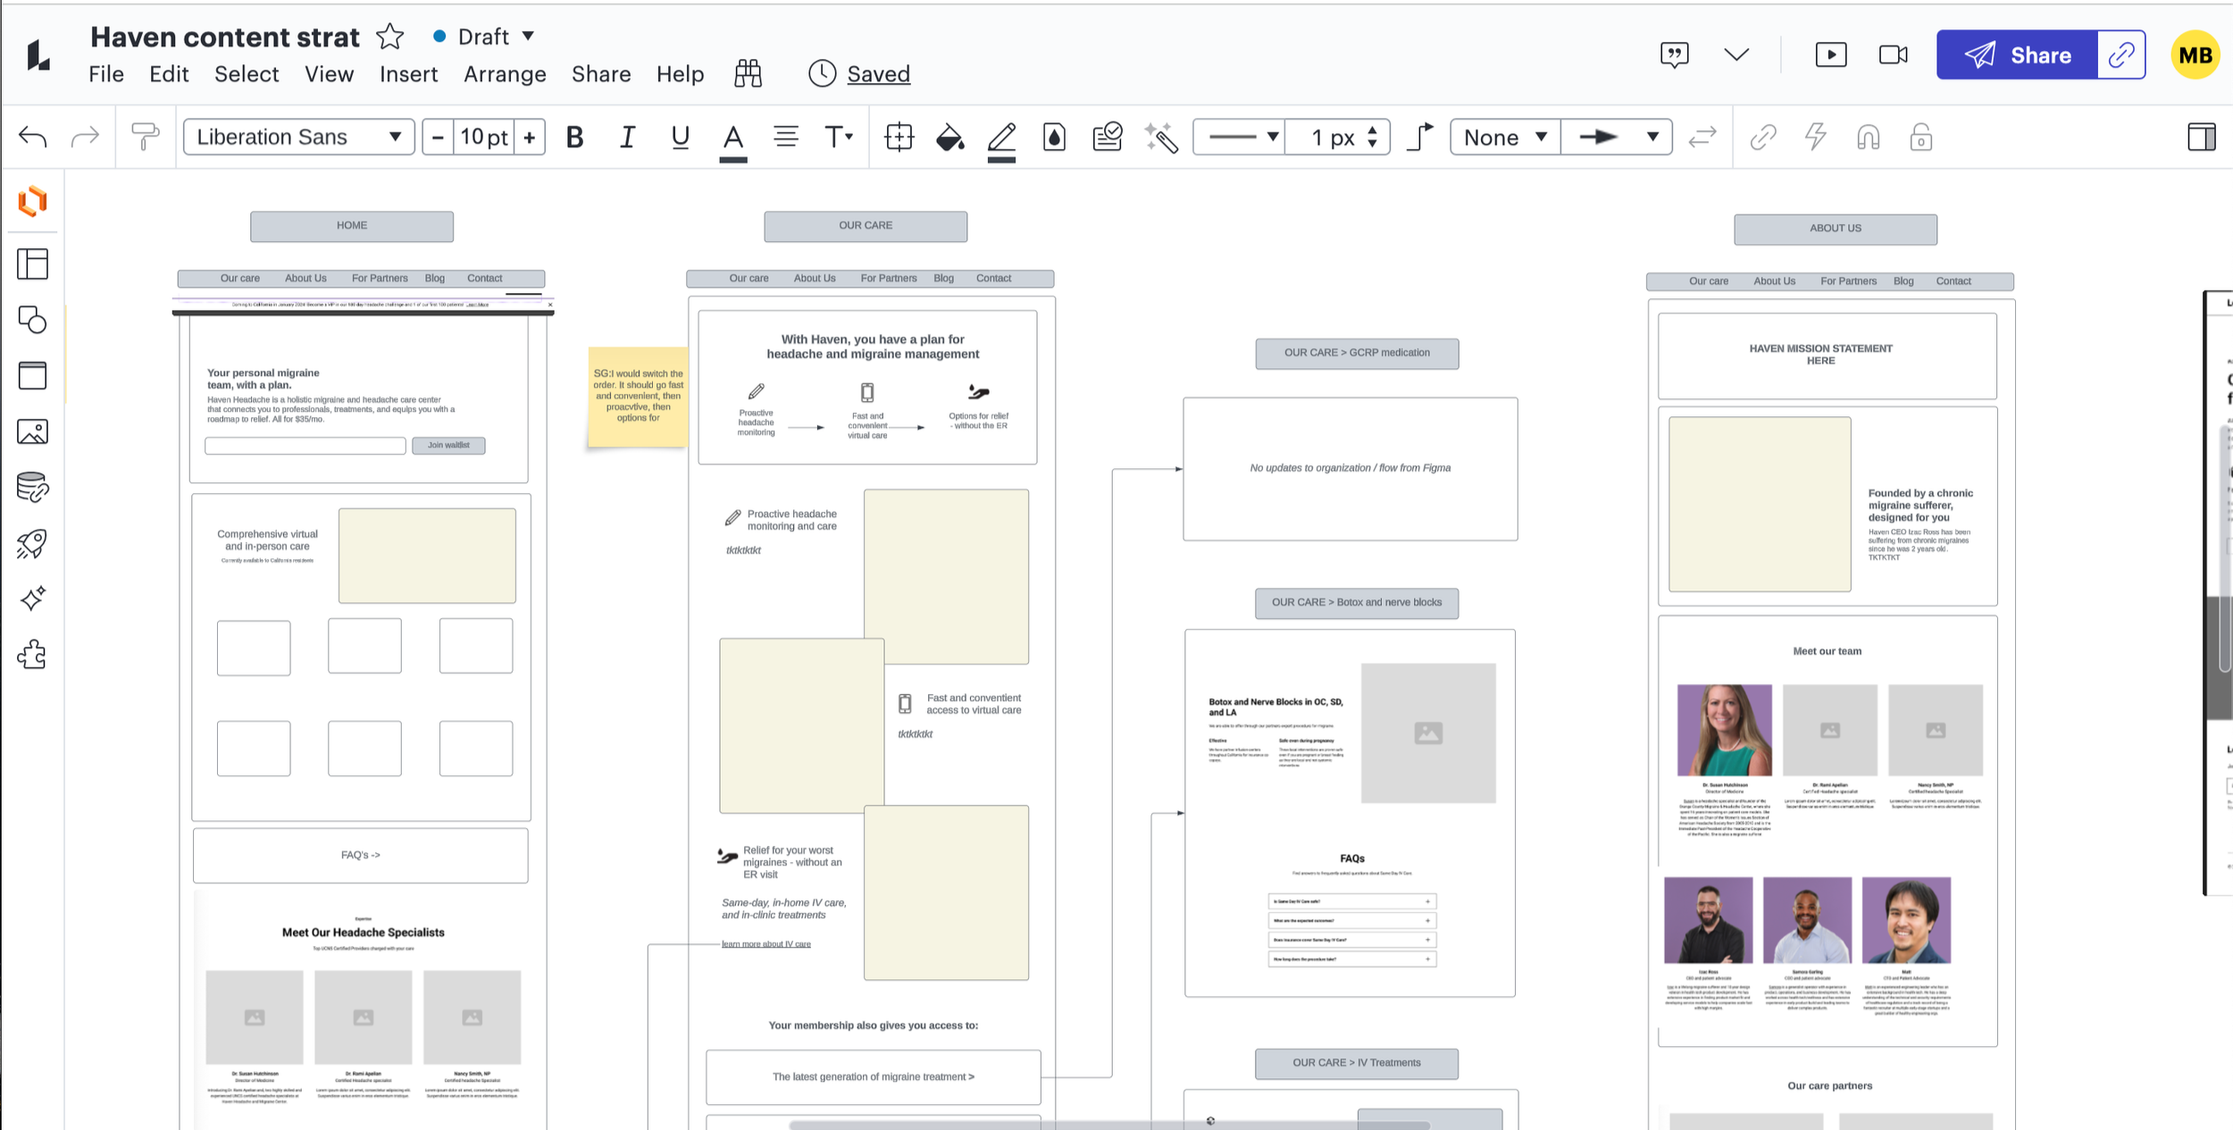Open the Arrange menu

[x=505, y=74]
